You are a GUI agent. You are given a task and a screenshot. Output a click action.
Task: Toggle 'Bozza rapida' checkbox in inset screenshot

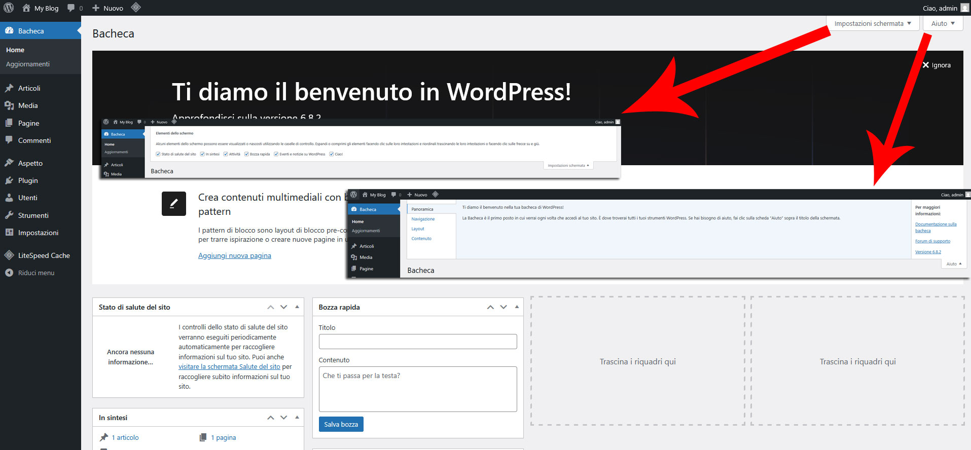coord(246,154)
